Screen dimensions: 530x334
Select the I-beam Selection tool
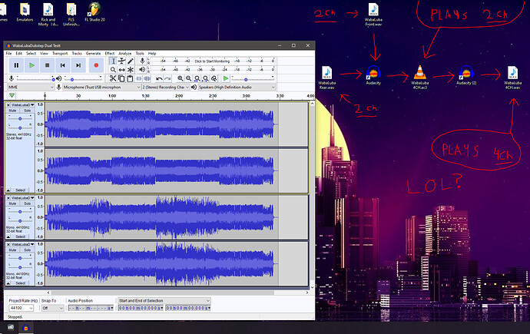[113, 61]
